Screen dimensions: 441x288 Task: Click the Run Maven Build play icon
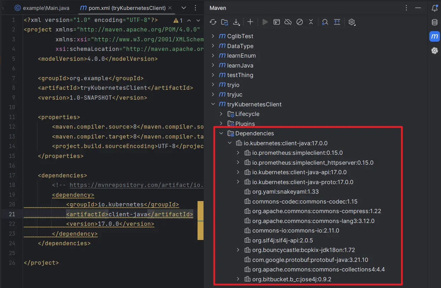coord(265,22)
